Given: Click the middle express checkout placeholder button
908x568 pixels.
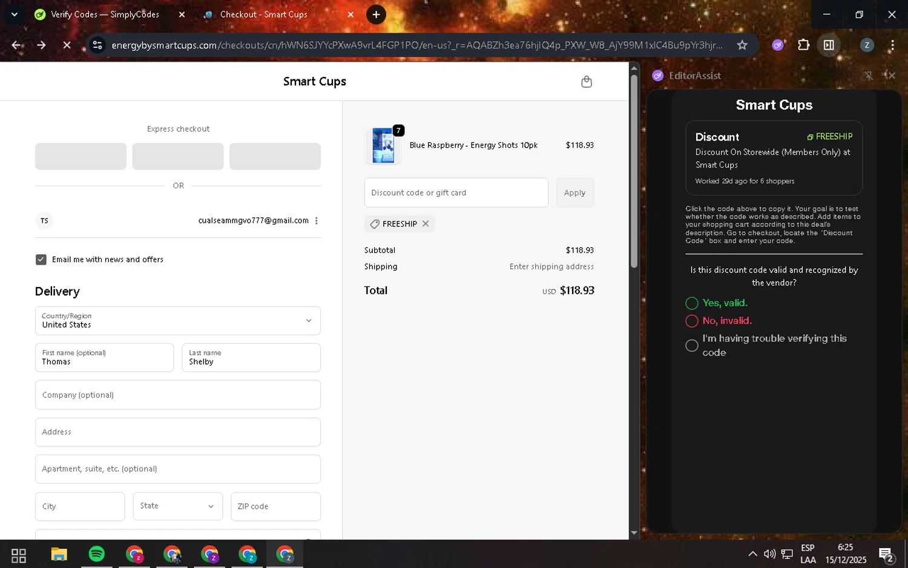Looking at the screenshot, I should [178, 156].
